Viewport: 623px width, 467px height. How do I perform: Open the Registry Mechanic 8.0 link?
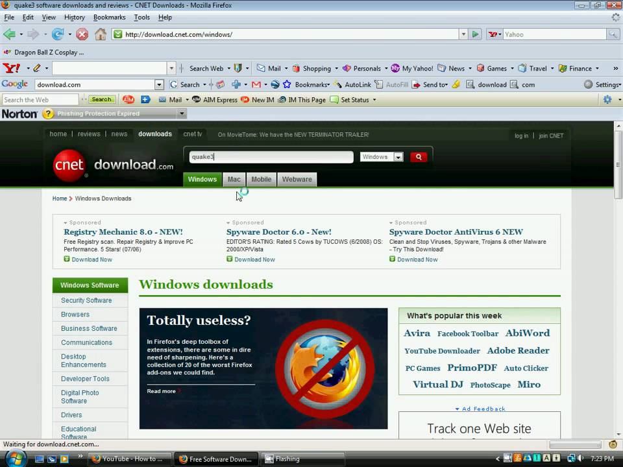[123, 232]
